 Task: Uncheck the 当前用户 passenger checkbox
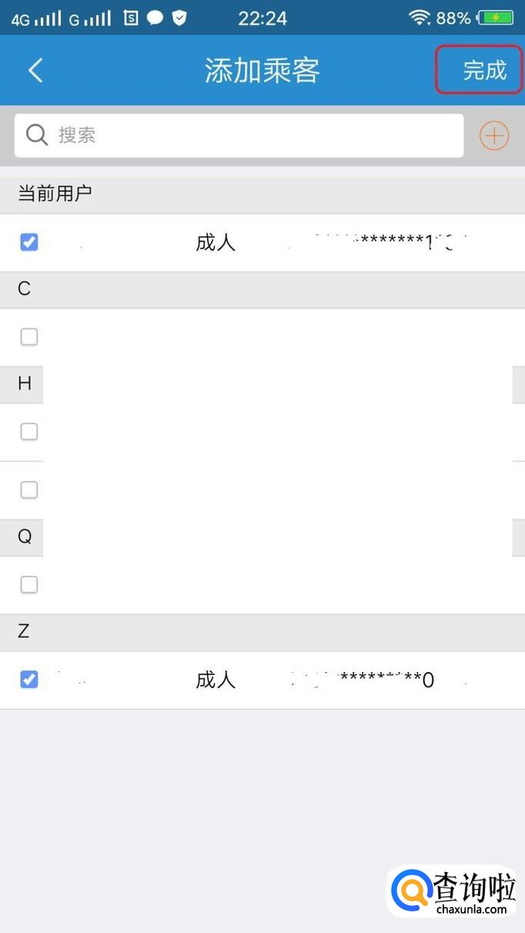coord(28,242)
